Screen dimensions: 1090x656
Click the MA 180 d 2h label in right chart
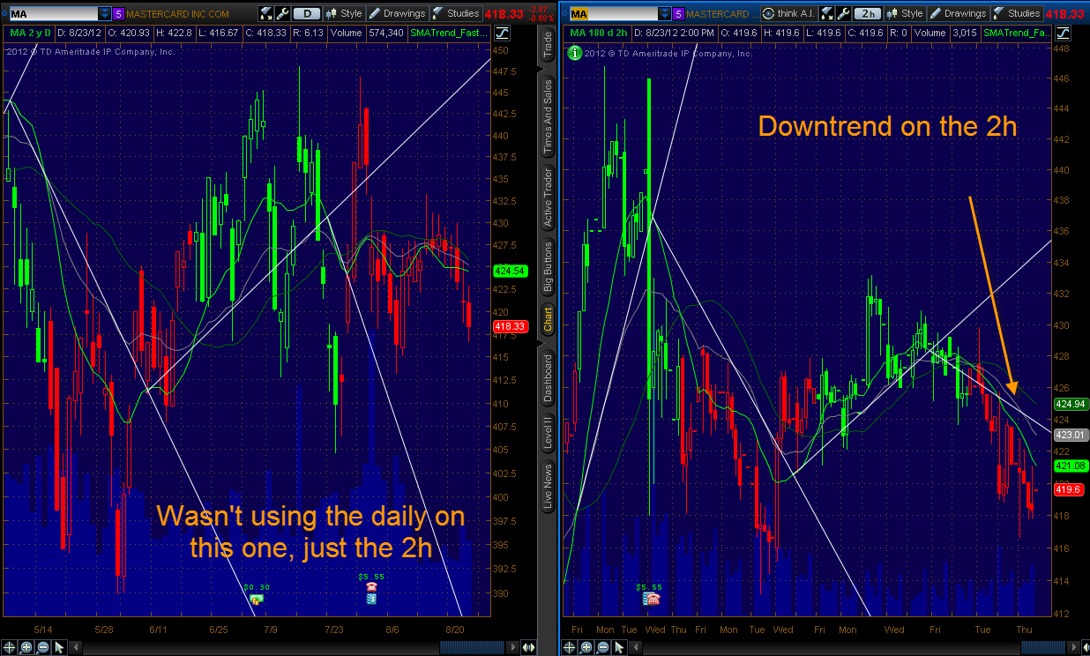click(x=599, y=33)
